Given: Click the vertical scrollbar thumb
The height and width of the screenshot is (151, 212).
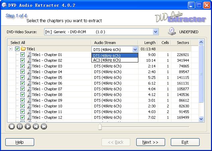Looking at the screenshot, I should (x=201, y=74).
